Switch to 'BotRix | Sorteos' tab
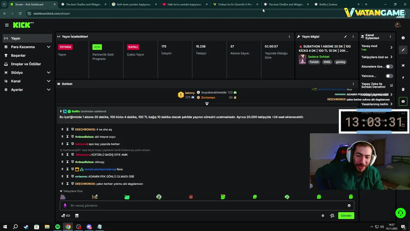This screenshot has height=231, width=410. pyautogui.click(x=336, y=4)
